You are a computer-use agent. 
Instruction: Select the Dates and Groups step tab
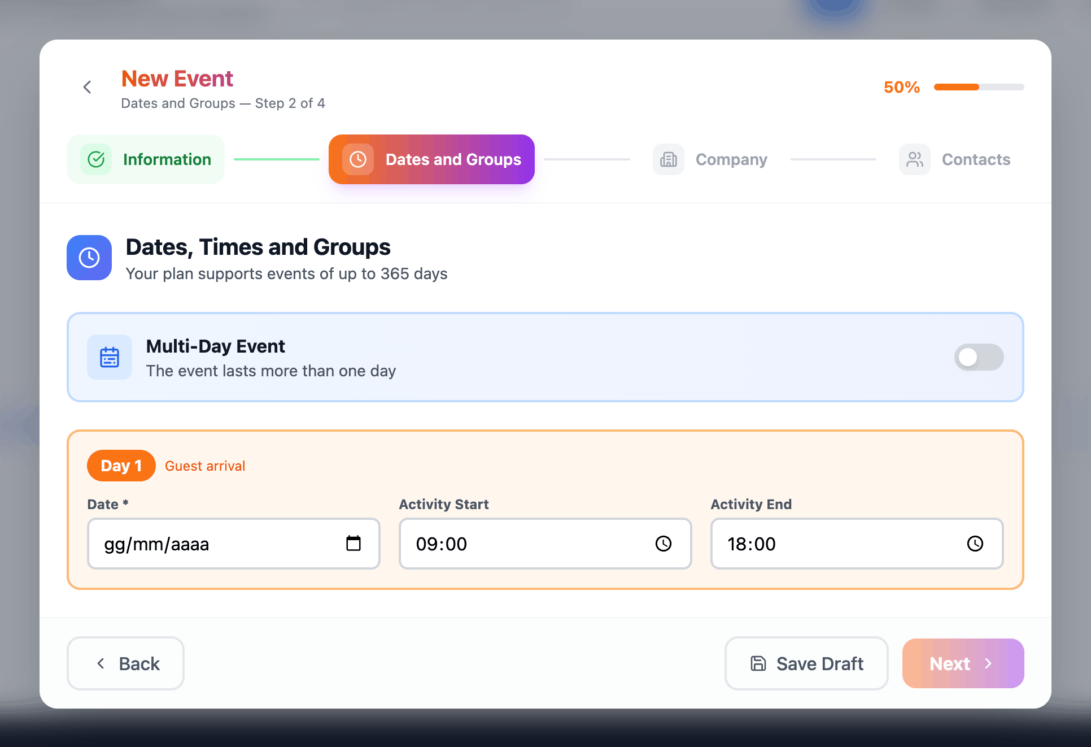(x=431, y=159)
